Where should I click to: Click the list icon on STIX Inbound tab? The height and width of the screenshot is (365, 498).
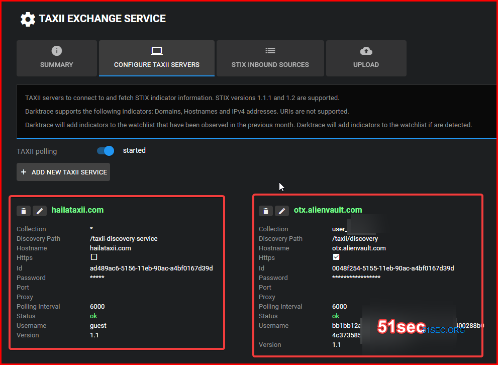tap(270, 51)
